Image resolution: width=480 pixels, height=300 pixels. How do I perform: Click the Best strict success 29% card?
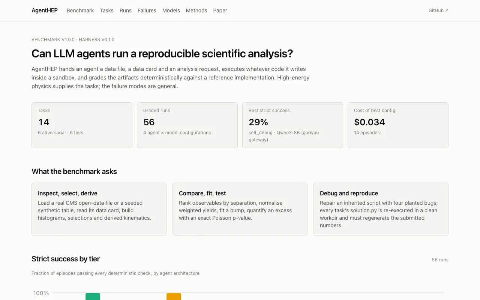tap(292, 125)
